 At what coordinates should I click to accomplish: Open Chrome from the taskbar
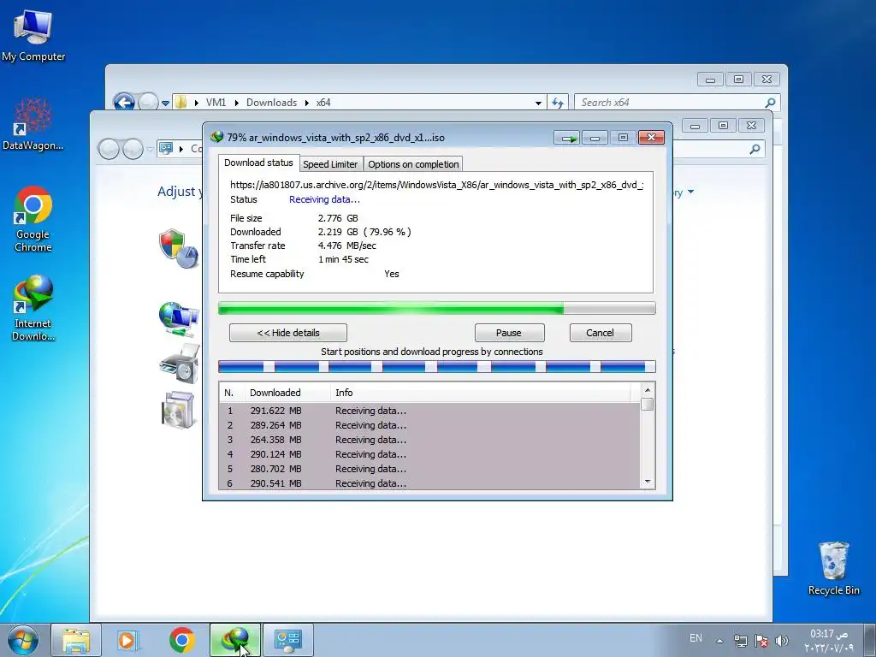click(181, 640)
